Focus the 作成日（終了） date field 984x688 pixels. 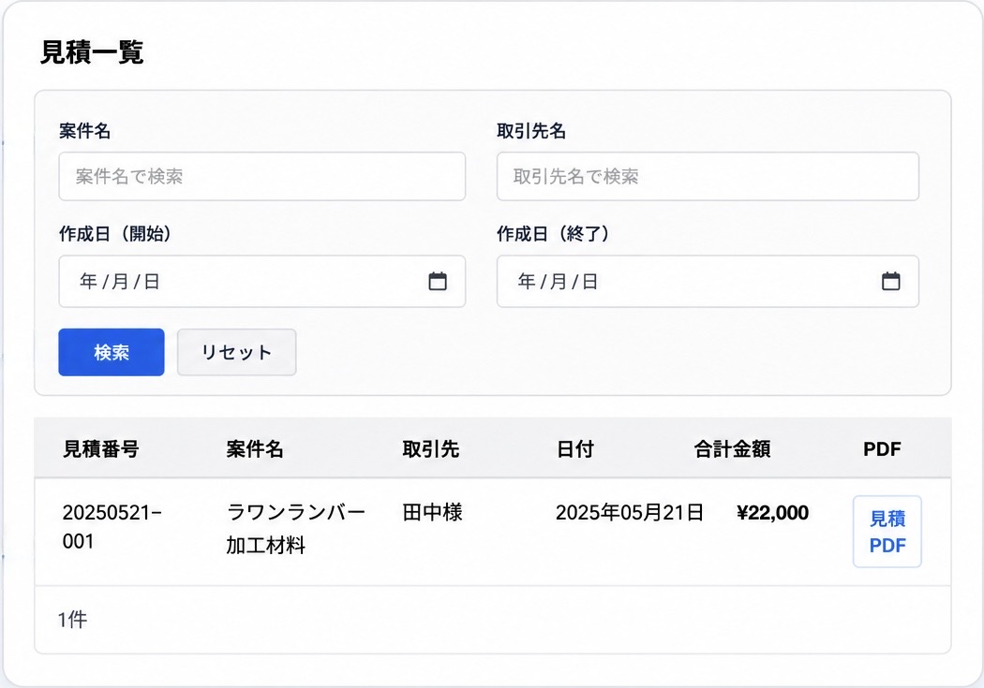coord(708,282)
